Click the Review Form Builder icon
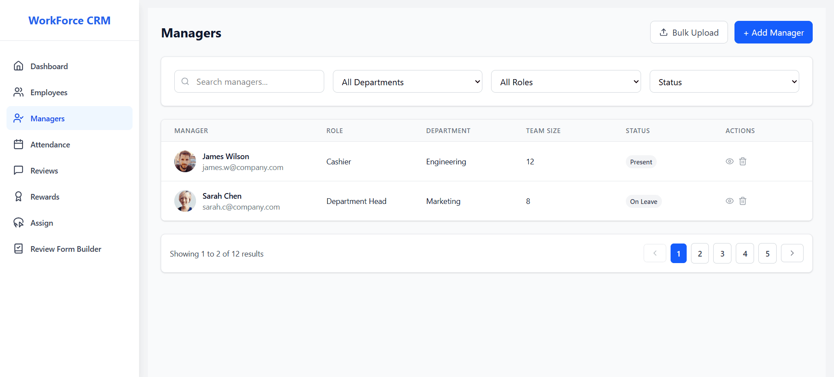This screenshot has height=377, width=834. tap(18, 249)
